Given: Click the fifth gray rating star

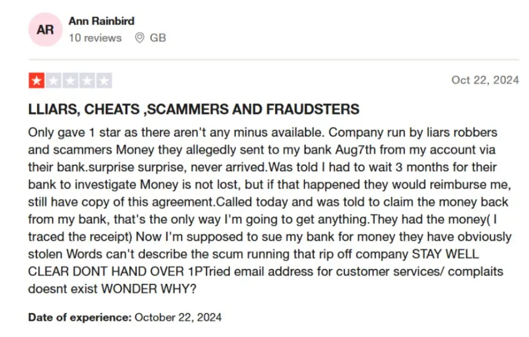Looking at the screenshot, I should click(104, 81).
